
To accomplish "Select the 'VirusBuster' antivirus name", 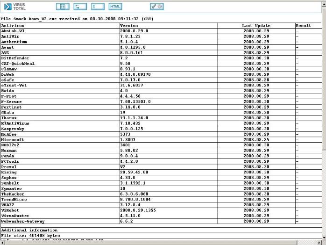I will pyautogui.click(x=15, y=216).
